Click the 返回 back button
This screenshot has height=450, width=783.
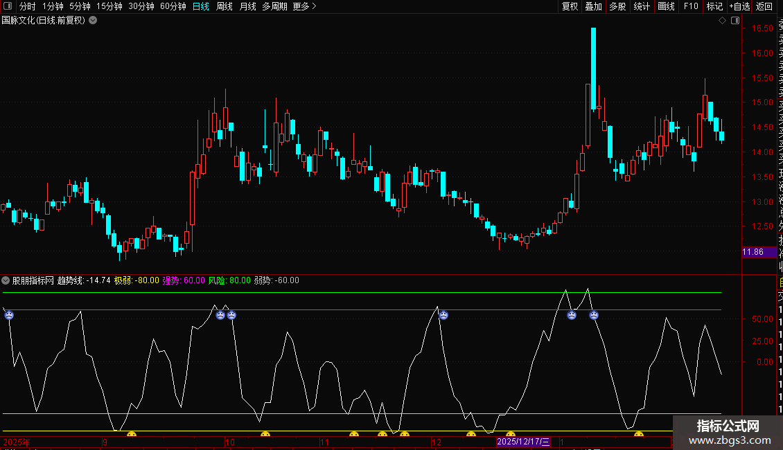[x=764, y=6]
